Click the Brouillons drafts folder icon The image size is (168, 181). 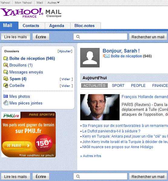point(6,65)
